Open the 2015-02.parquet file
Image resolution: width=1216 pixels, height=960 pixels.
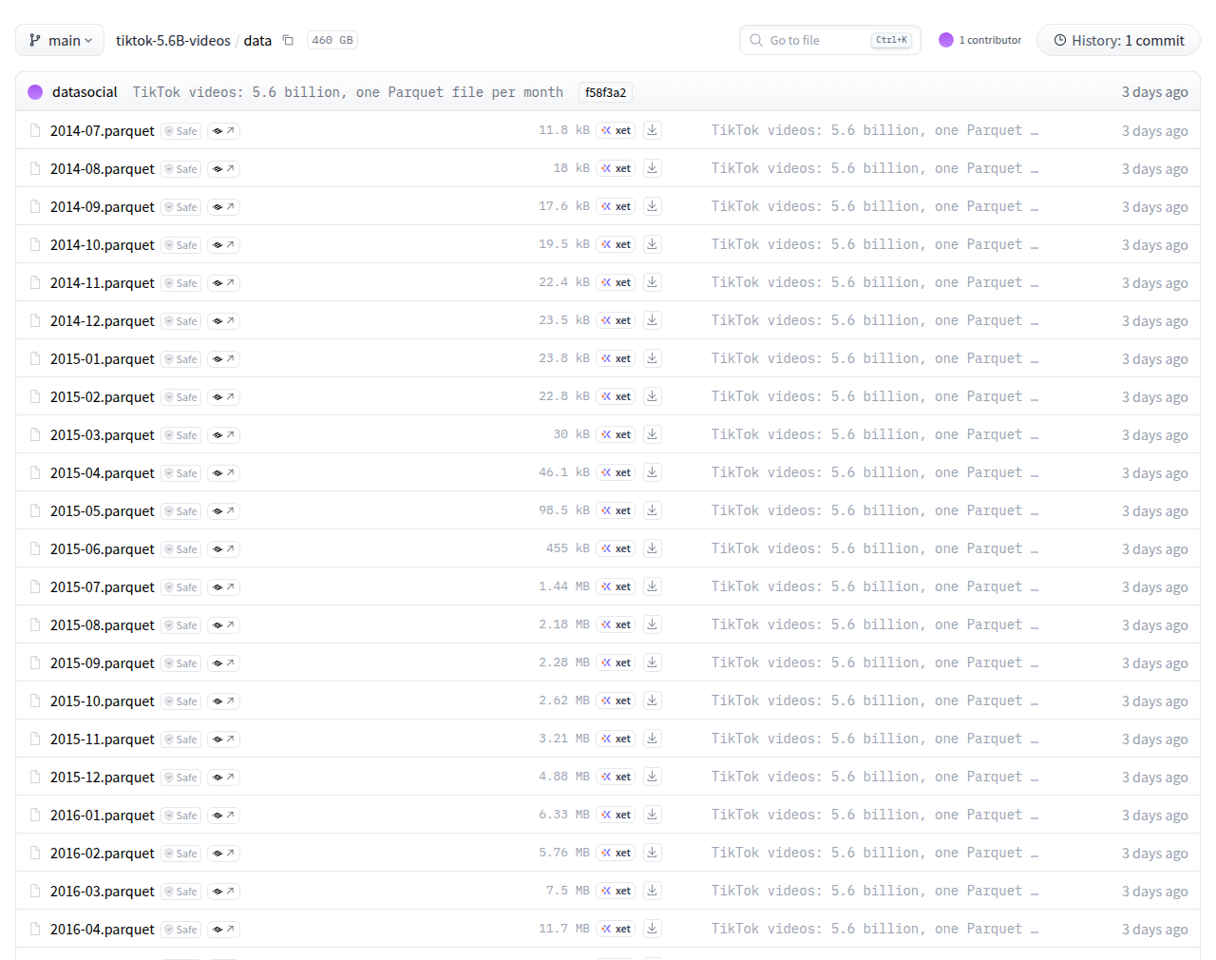[103, 397]
